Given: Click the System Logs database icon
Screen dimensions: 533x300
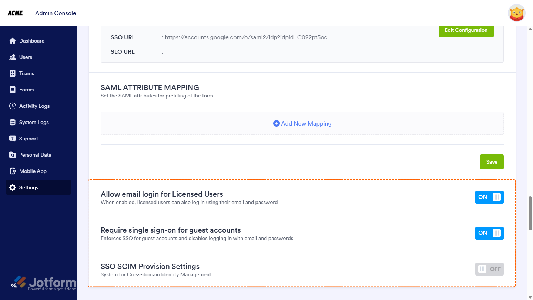Looking at the screenshot, I should (x=13, y=122).
